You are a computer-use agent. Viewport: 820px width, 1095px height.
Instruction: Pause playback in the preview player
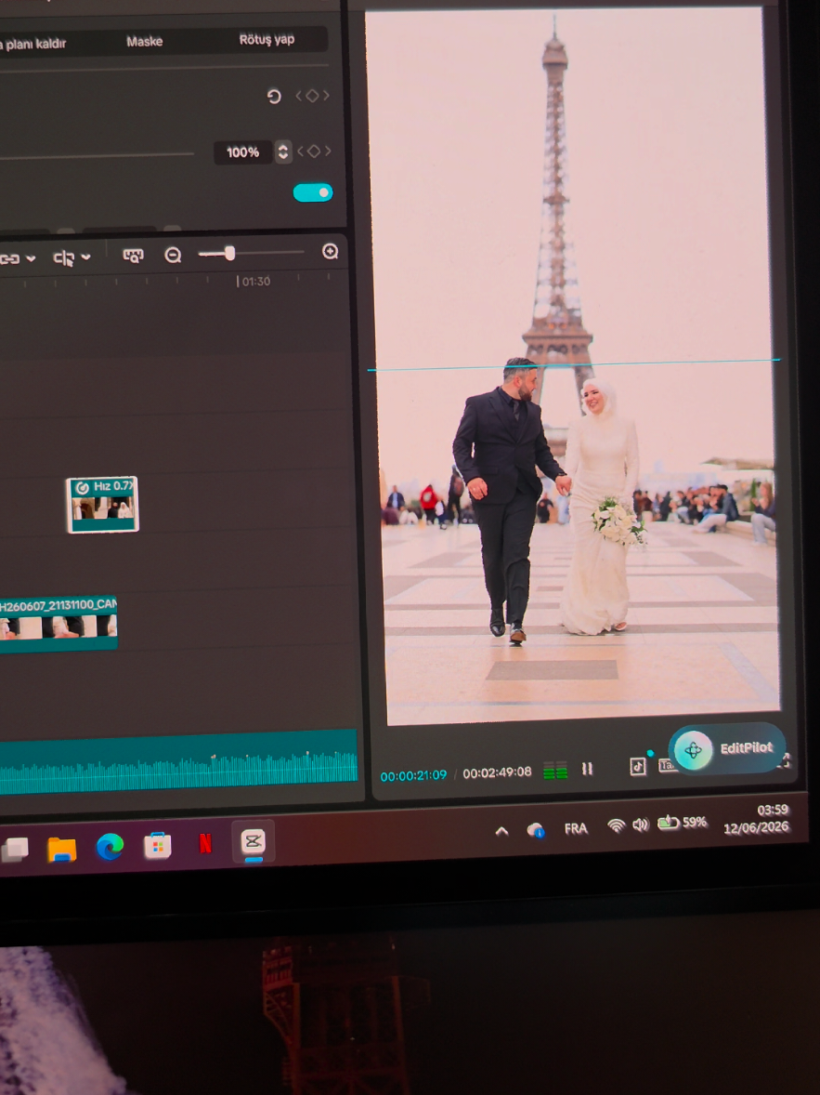click(588, 769)
